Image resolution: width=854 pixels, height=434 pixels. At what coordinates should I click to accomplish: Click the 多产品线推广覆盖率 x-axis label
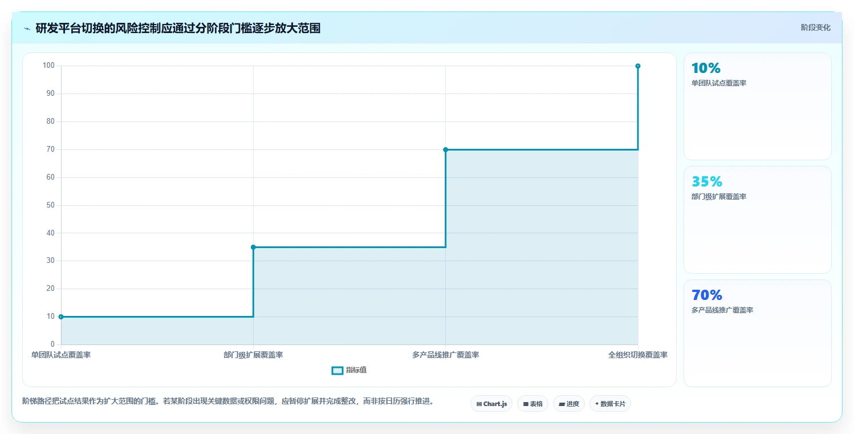point(445,355)
